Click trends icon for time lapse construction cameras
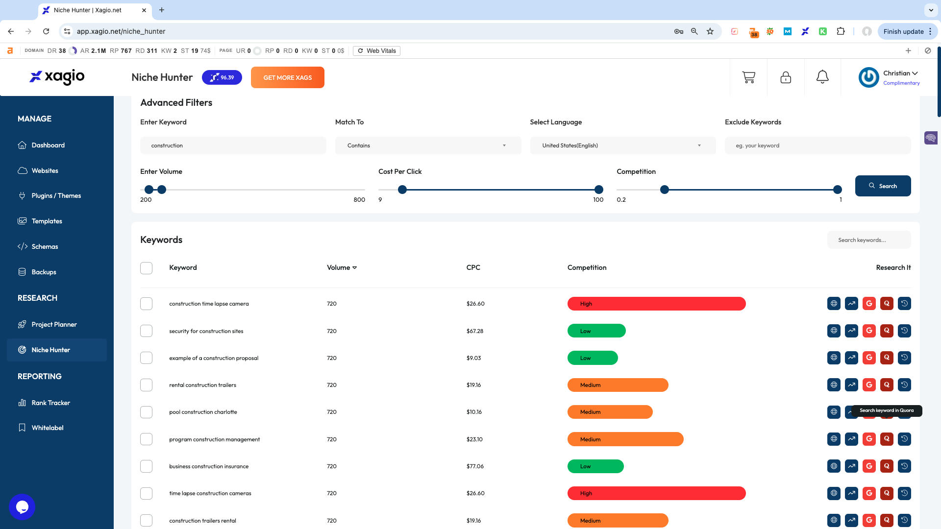 pyautogui.click(x=851, y=493)
